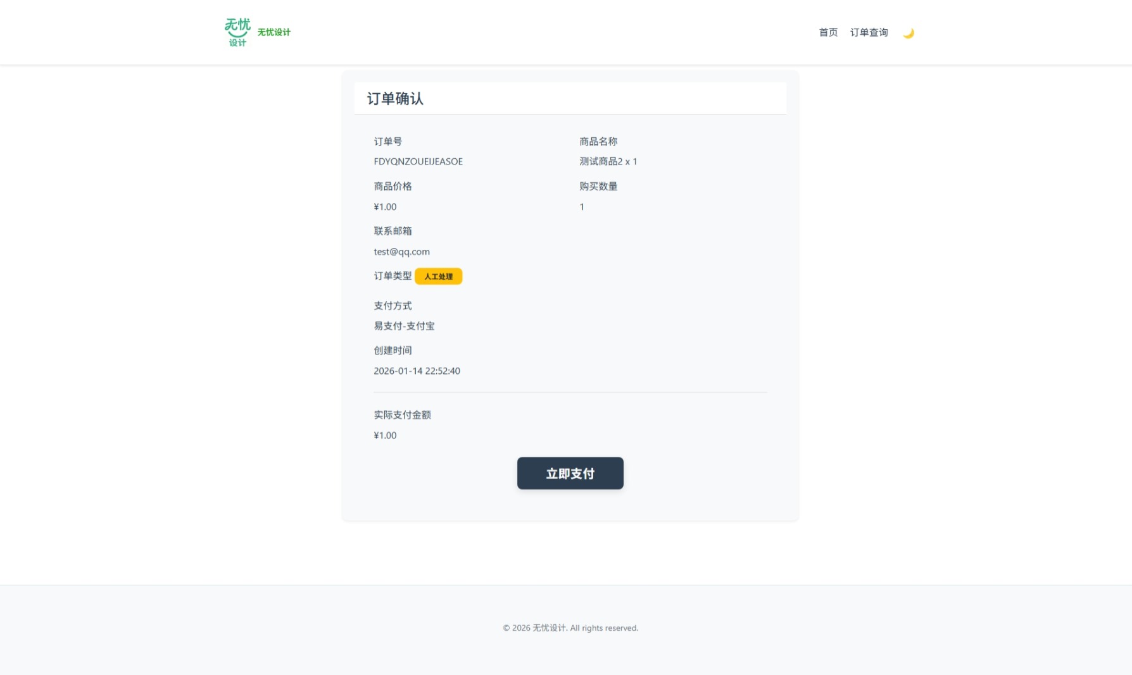Click the order number FDYQNZOUEIJEASOE
The width and height of the screenshot is (1132, 675).
[x=418, y=161]
